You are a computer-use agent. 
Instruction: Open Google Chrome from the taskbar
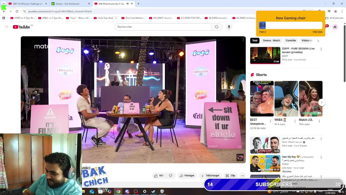[118, 191]
